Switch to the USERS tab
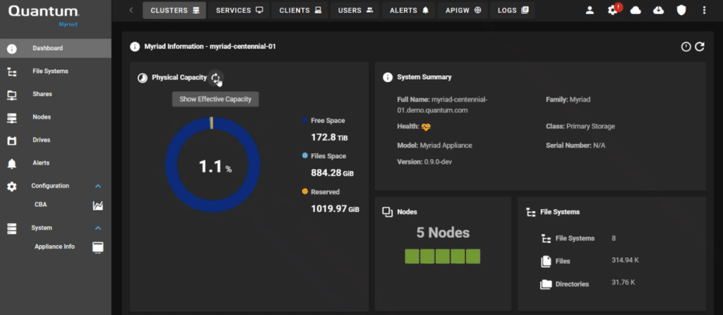723x315 pixels. 355,10
